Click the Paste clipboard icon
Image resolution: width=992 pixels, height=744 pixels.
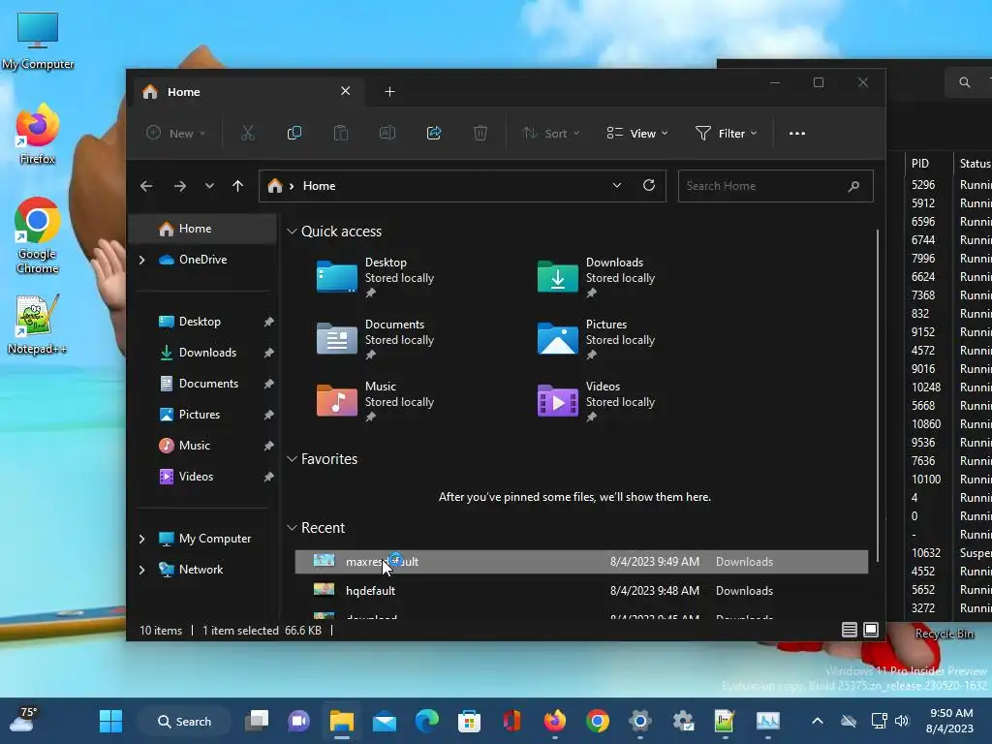pos(340,133)
